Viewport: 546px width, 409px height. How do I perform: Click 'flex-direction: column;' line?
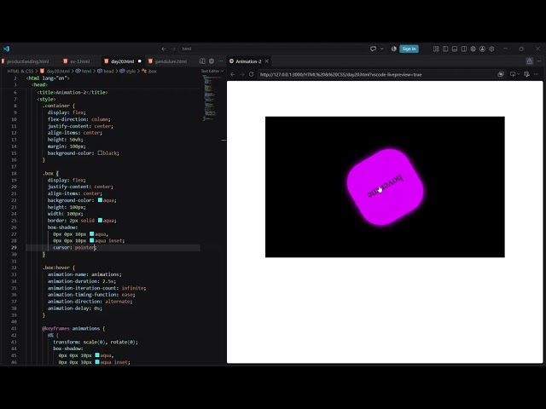79,119
